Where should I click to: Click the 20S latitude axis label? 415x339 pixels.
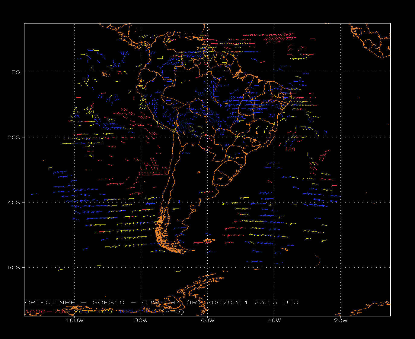(x=14, y=137)
